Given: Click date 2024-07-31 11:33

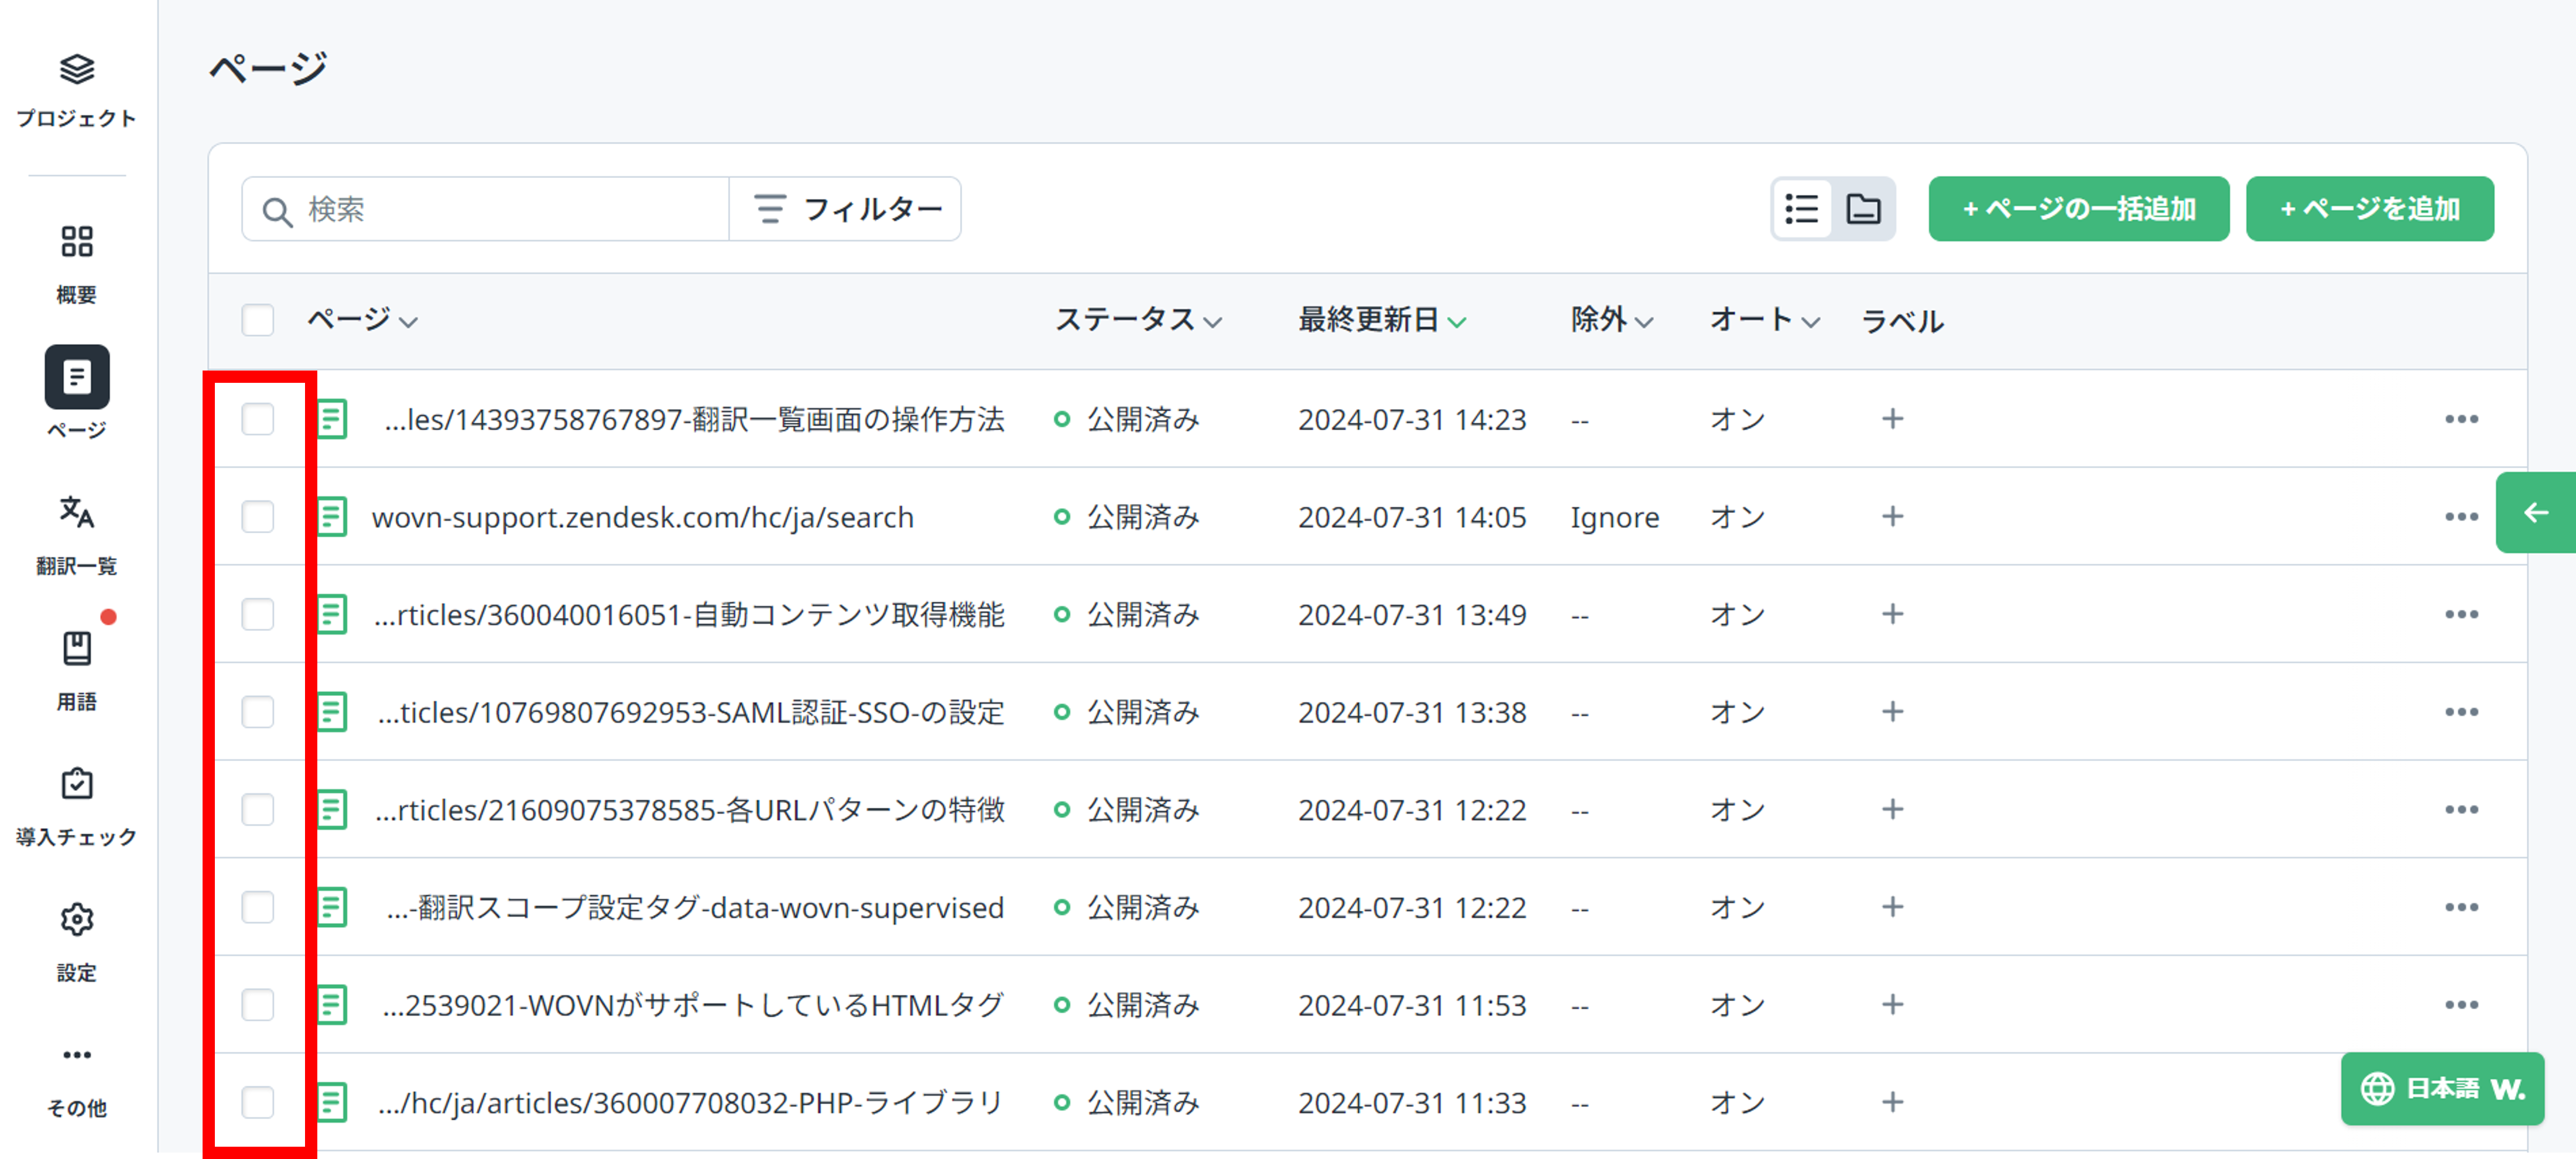Looking at the screenshot, I should (1412, 1102).
